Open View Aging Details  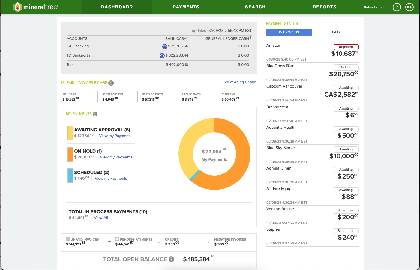(x=240, y=82)
